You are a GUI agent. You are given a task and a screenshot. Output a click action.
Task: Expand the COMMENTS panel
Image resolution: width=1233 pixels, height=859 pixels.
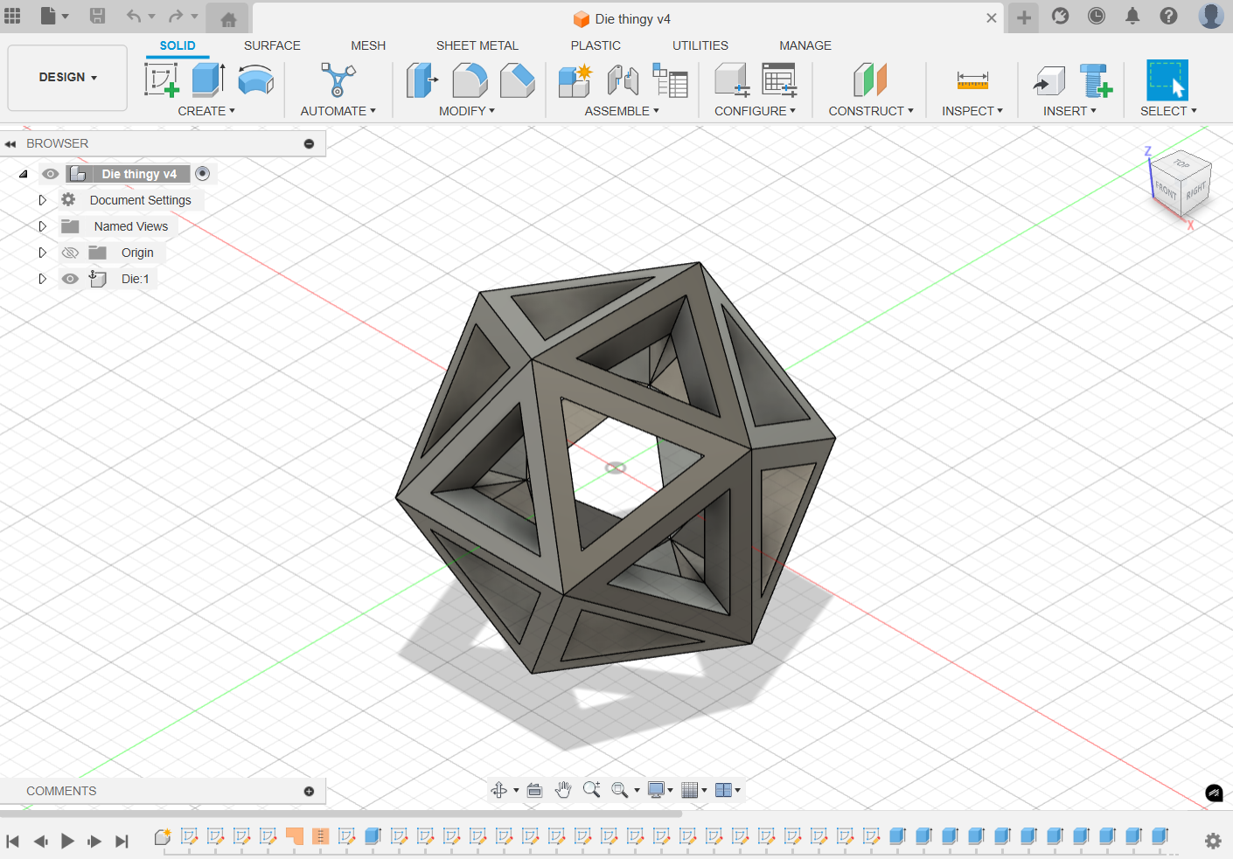(x=309, y=792)
